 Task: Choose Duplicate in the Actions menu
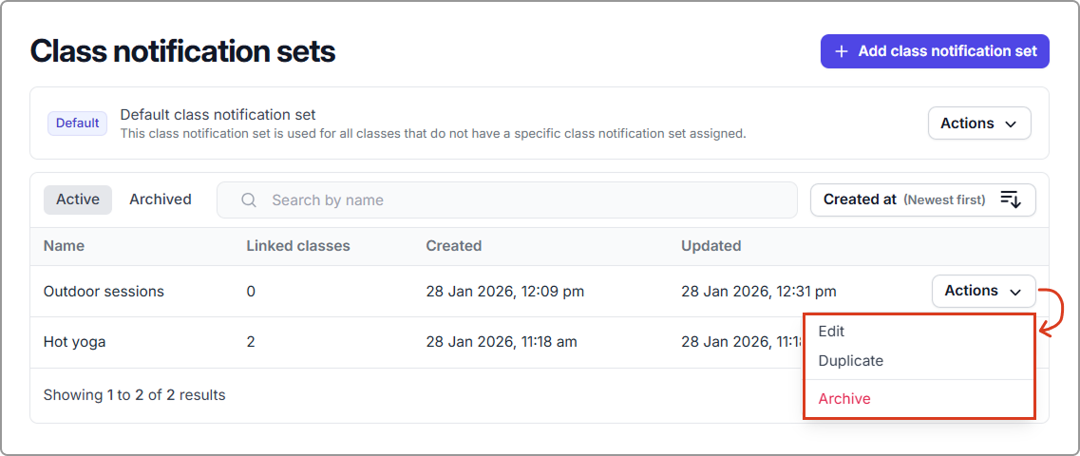coord(850,361)
